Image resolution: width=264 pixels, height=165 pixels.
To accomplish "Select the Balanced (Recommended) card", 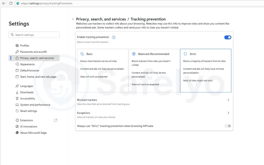I will 154,71.
